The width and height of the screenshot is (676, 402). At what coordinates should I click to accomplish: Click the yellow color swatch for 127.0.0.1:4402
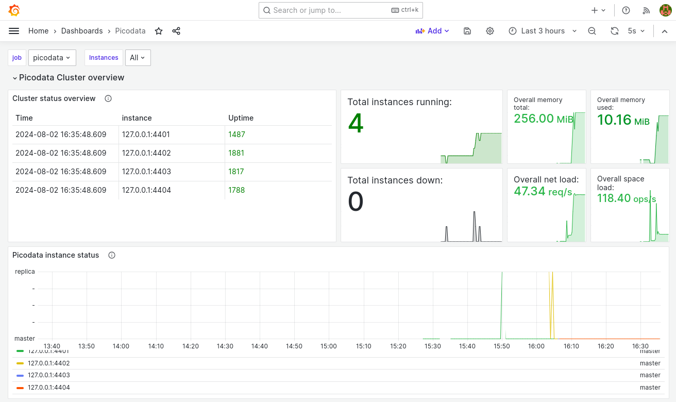[x=20, y=363]
